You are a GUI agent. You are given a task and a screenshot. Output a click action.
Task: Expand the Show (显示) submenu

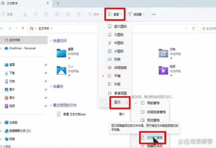pos(120,102)
